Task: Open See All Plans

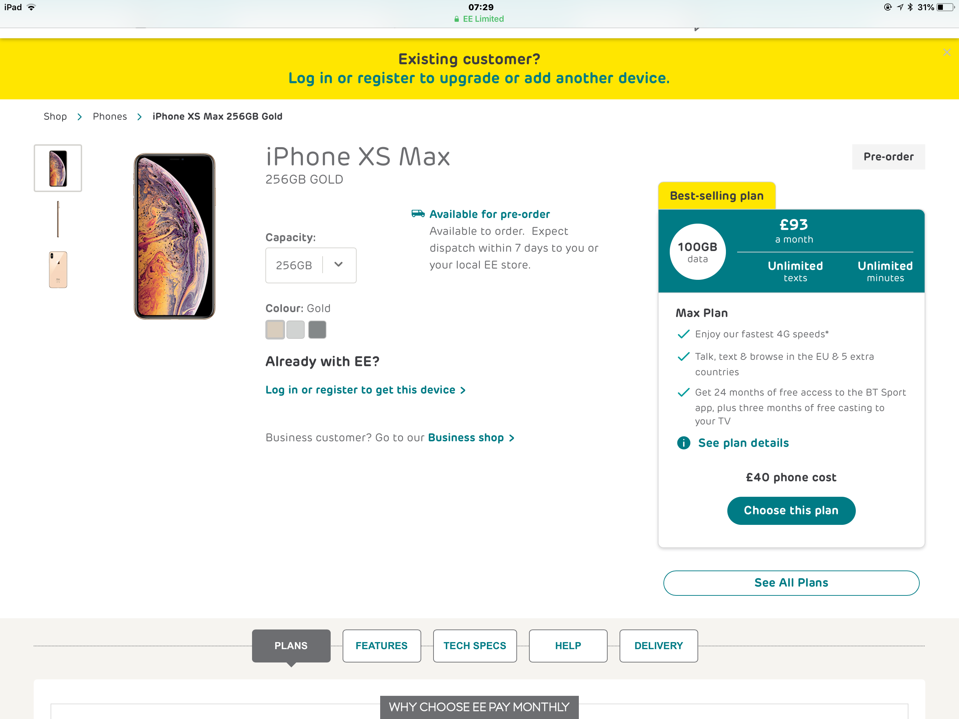Action: click(x=791, y=583)
